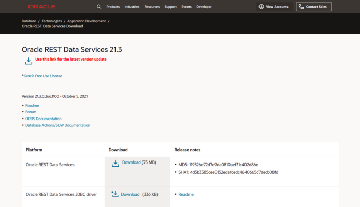The height and width of the screenshot is (207, 360).
Task: Click the Contact Sales phone icon
Action: point(301,7)
